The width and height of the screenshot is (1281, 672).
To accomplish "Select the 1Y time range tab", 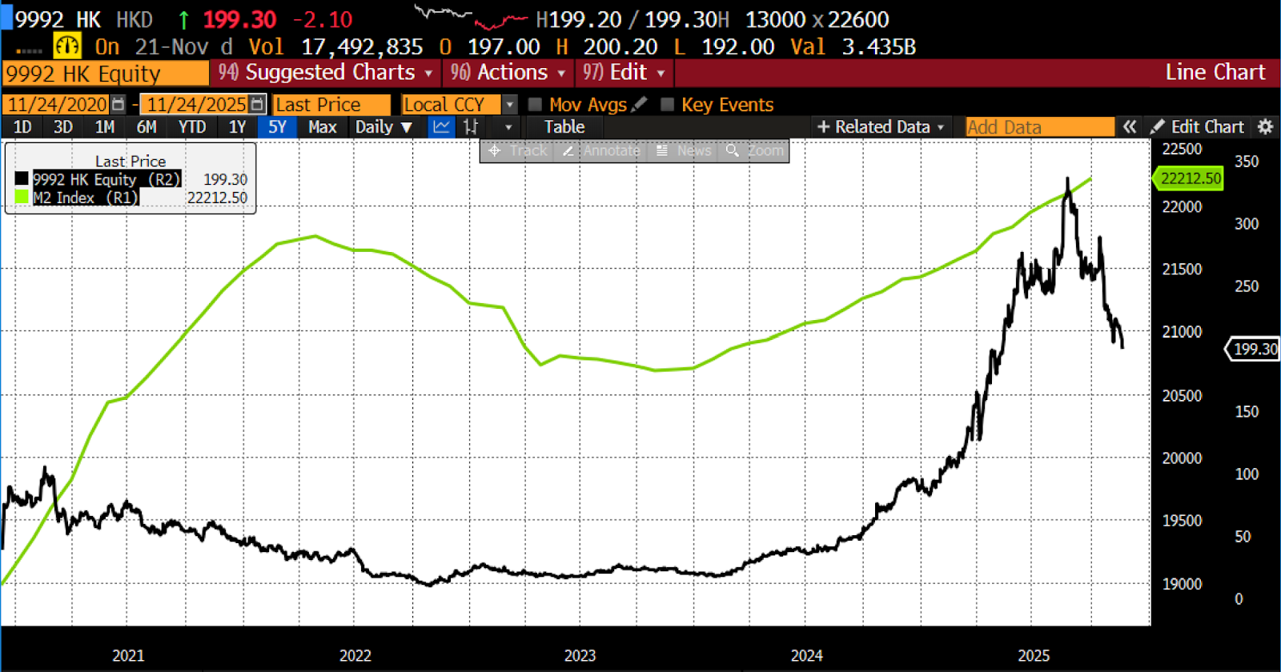I will (x=237, y=127).
